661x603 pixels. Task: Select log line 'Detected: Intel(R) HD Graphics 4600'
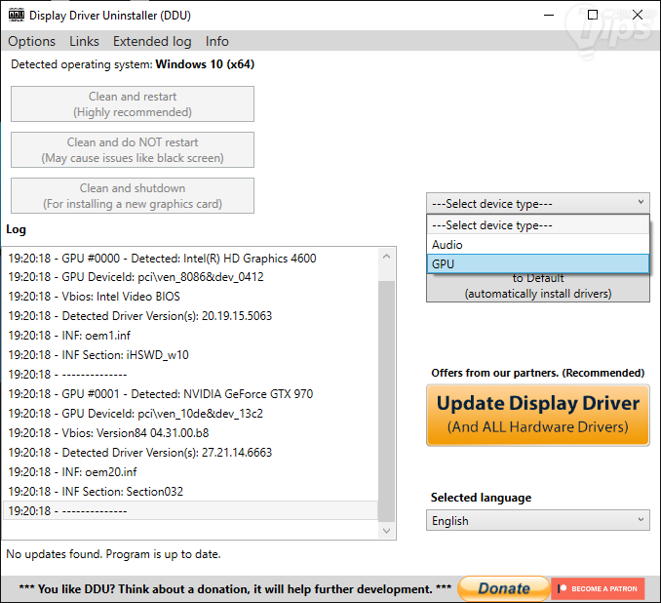tap(190, 259)
